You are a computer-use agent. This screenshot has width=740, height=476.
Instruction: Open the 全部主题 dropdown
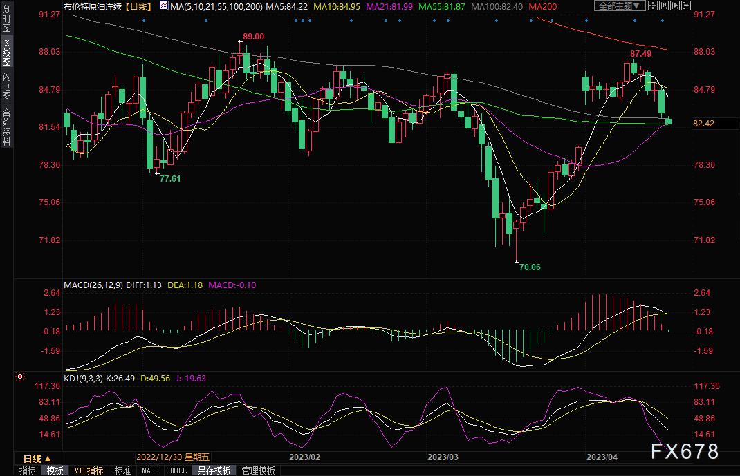[620, 6]
